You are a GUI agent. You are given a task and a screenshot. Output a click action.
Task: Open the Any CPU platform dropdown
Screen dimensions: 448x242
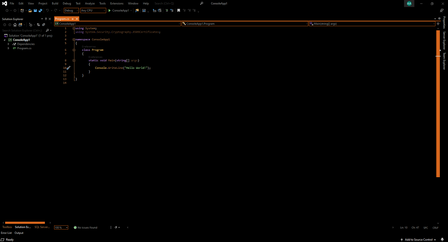point(93,10)
